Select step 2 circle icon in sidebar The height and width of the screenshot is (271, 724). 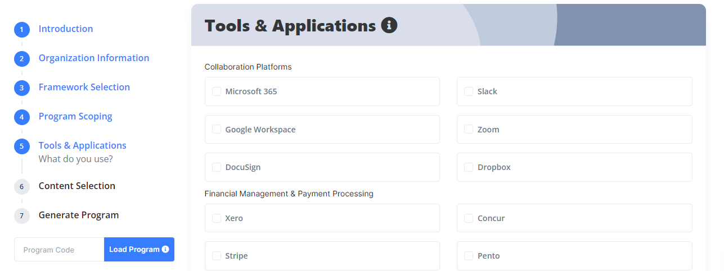point(21,59)
